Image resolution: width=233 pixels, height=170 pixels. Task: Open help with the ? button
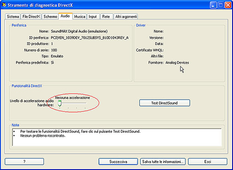tap(24, 162)
